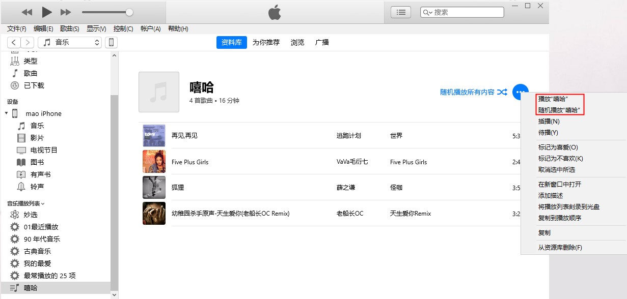Switch to the 资料库 tab

(232, 42)
